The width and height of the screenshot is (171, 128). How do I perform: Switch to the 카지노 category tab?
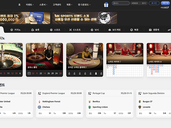pos(15,30)
